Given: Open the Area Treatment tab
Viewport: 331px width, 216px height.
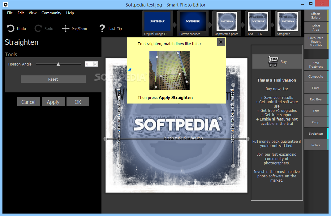Looking at the screenshot, I should click(316, 65).
